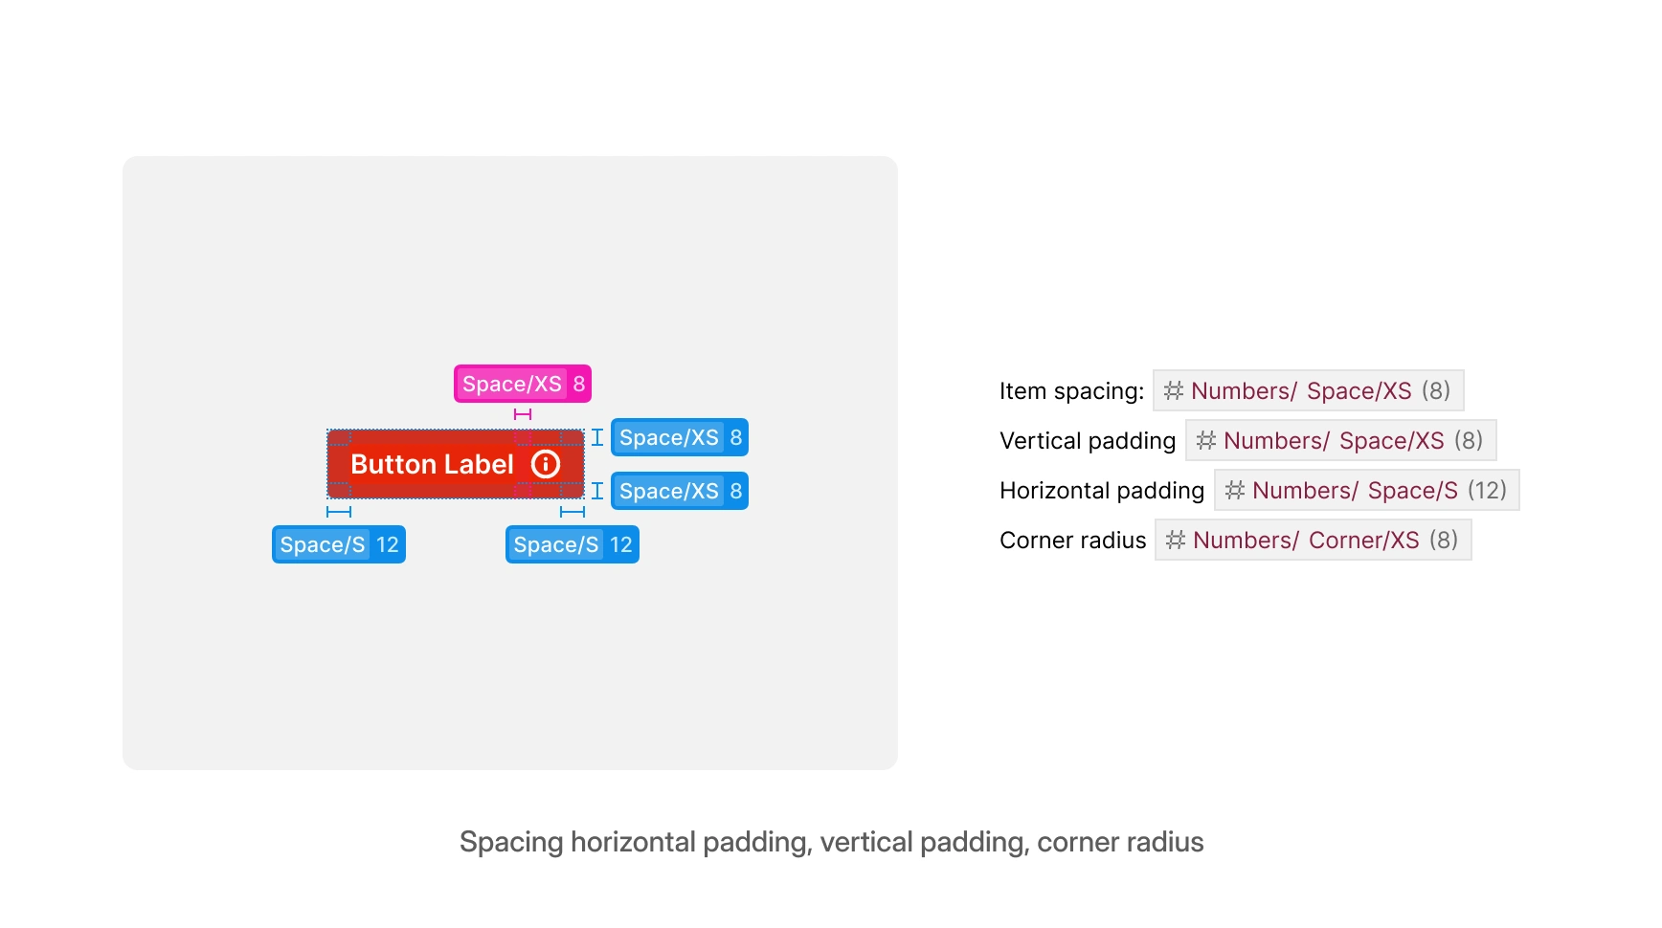The height and width of the screenshot is (928, 1662).
Task: Click the right Space/S 12 tag
Action: click(573, 544)
